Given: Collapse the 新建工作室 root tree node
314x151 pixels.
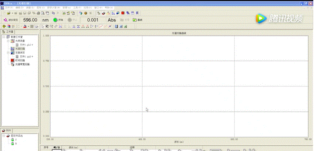Looking at the screenshot, I should point(3,37).
